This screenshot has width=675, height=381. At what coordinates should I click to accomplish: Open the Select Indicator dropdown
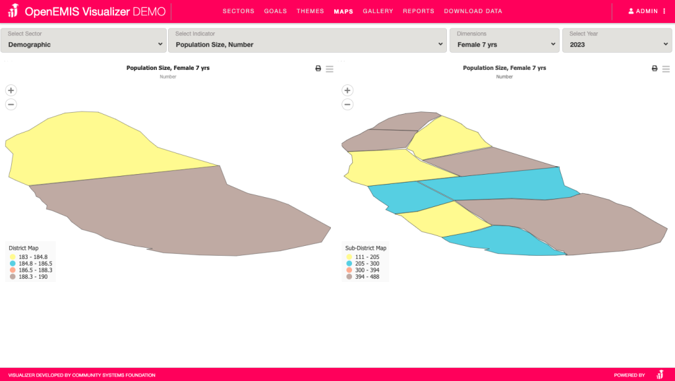tap(307, 40)
